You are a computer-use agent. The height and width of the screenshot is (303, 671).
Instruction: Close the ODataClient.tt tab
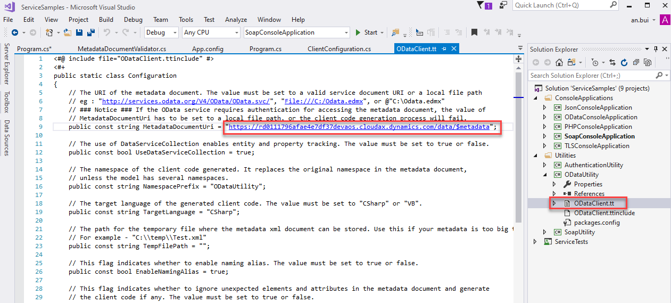point(453,48)
